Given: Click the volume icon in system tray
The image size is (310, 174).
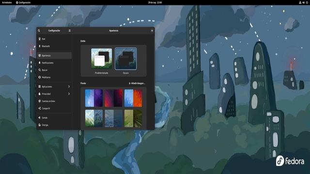Looking at the screenshot, I should click(x=304, y=2).
